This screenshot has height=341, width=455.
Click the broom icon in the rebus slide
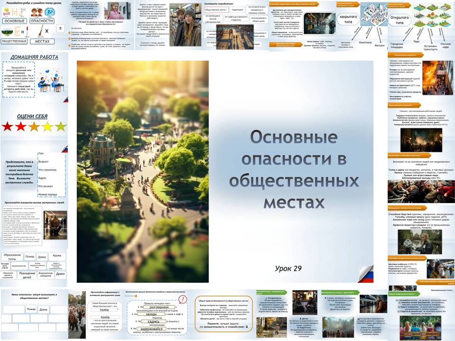tap(42, 31)
